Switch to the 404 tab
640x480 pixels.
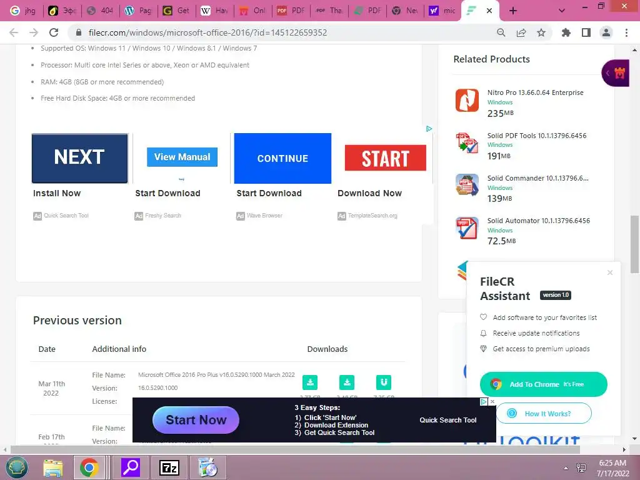101,11
